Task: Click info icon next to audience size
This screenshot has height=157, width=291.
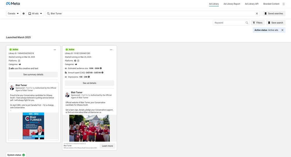Action: pos(101,68)
